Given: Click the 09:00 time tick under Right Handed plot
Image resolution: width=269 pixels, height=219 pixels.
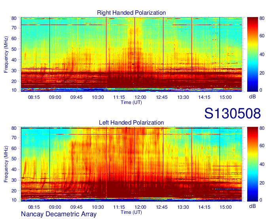Looking at the screenshot, I should coord(55,97).
